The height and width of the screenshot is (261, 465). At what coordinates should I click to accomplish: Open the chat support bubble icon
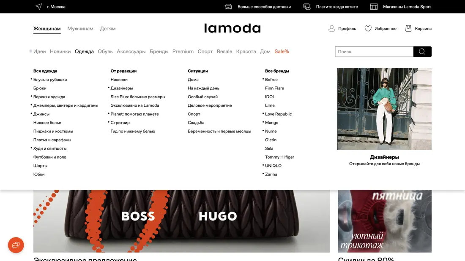pyautogui.click(x=16, y=245)
